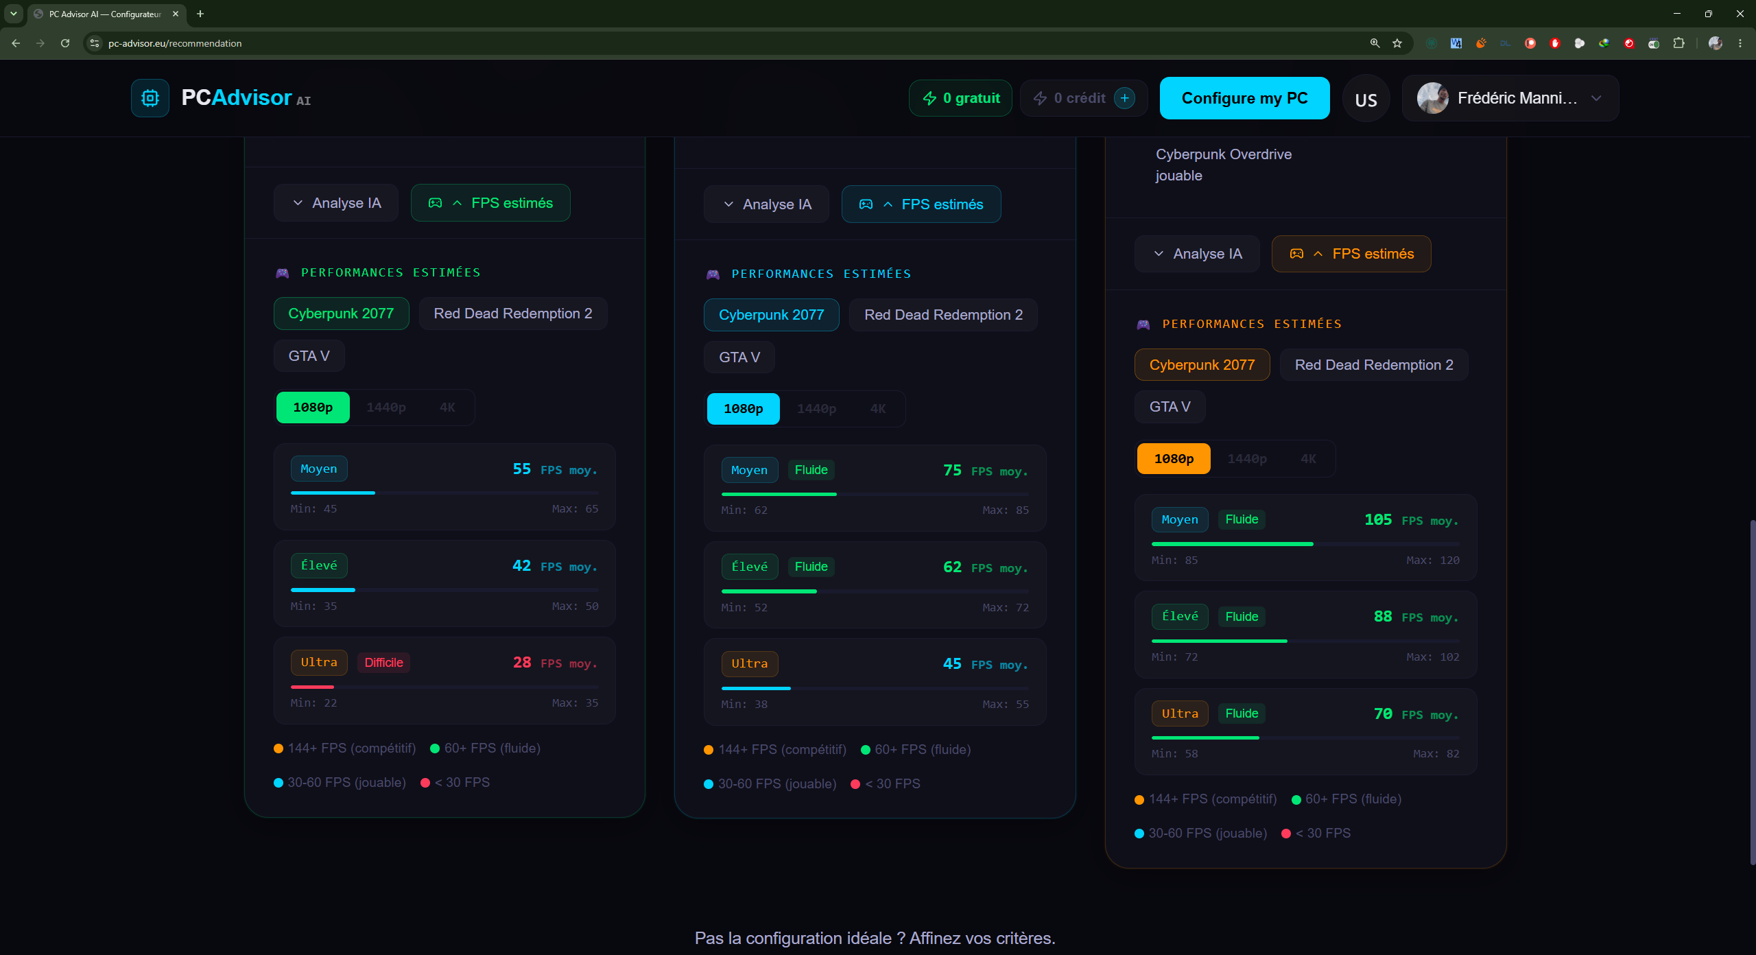Toggle 1080p resolution in blue card
The width and height of the screenshot is (1756, 955).
pos(744,409)
